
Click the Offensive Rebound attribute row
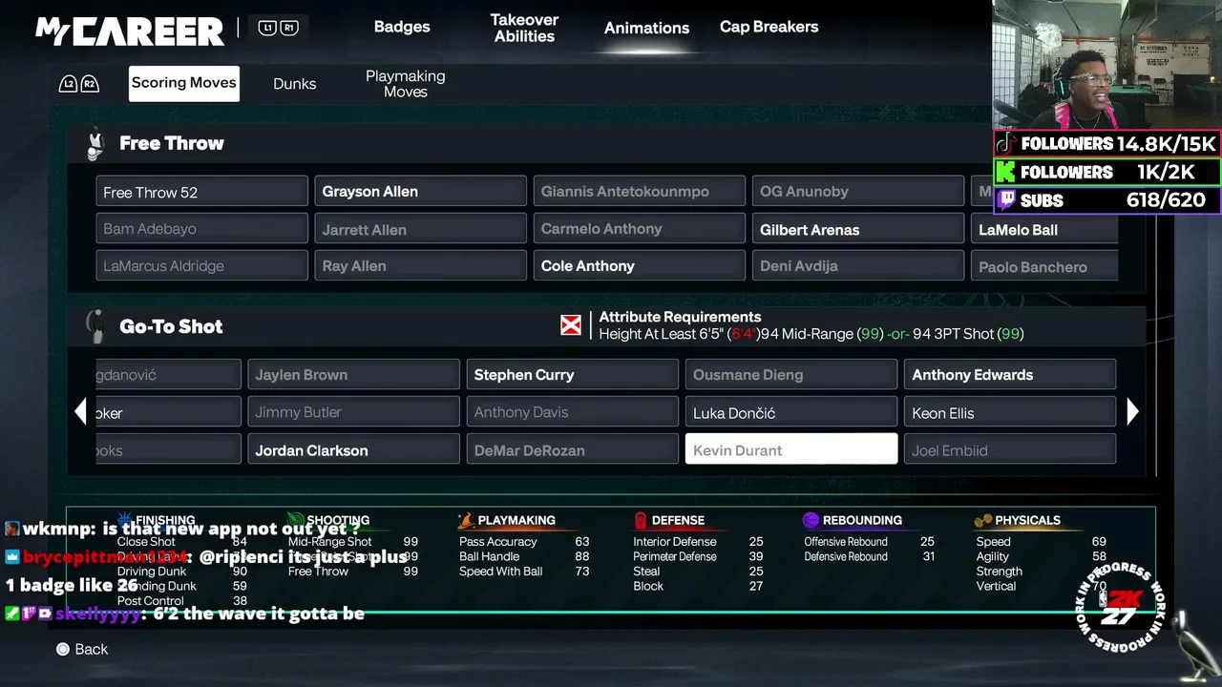869,542
